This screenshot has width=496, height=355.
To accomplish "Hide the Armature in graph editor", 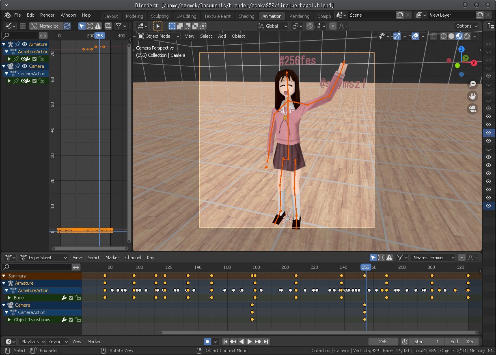I will coord(25,44).
